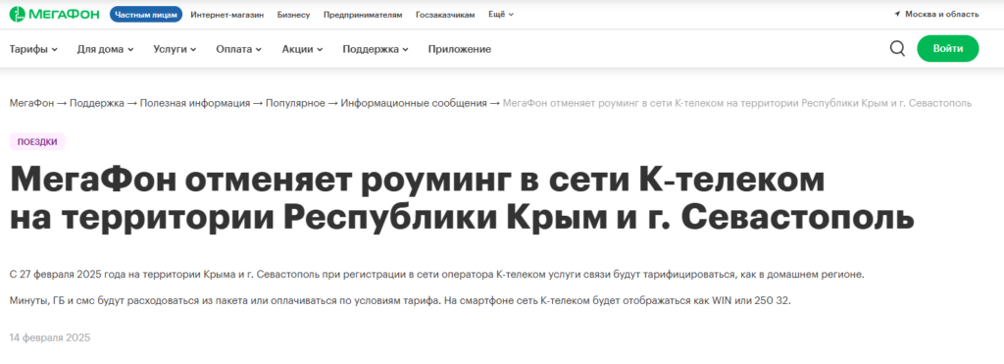Open Предпринимателям section
1004x364 pixels.
(363, 15)
